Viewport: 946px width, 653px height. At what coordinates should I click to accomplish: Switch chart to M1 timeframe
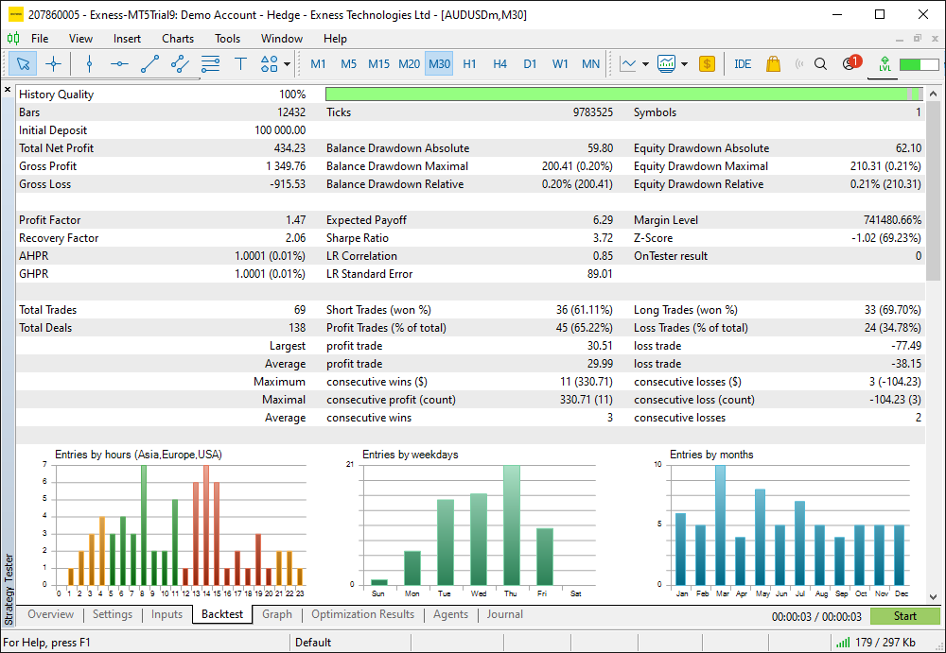point(318,63)
